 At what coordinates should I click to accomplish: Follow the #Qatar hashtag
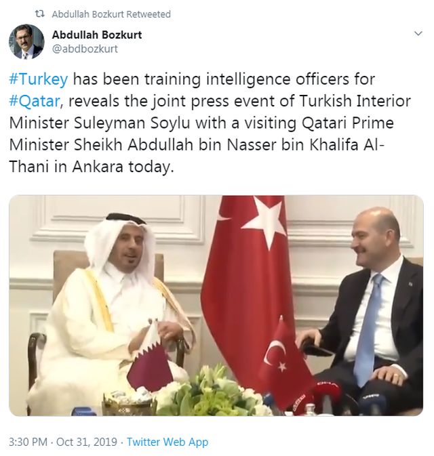(35, 101)
